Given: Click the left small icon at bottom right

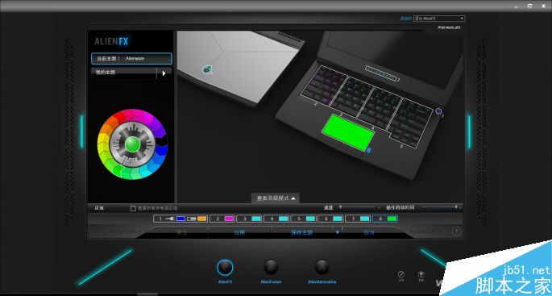Looking at the screenshot, I should pyautogui.click(x=401, y=274).
